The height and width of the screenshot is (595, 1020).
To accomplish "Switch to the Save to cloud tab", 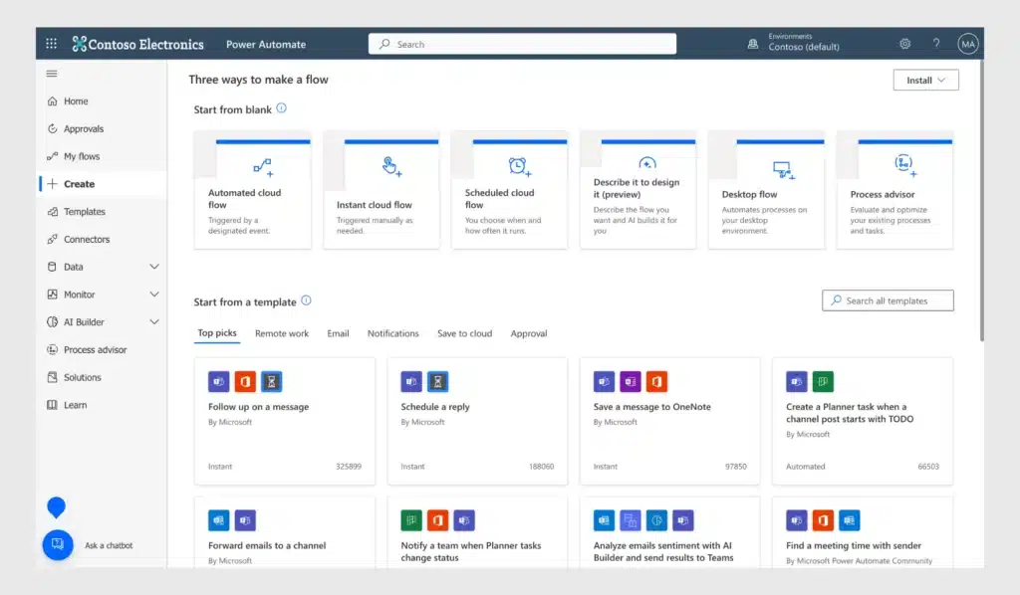I will pyautogui.click(x=464, y=333).
